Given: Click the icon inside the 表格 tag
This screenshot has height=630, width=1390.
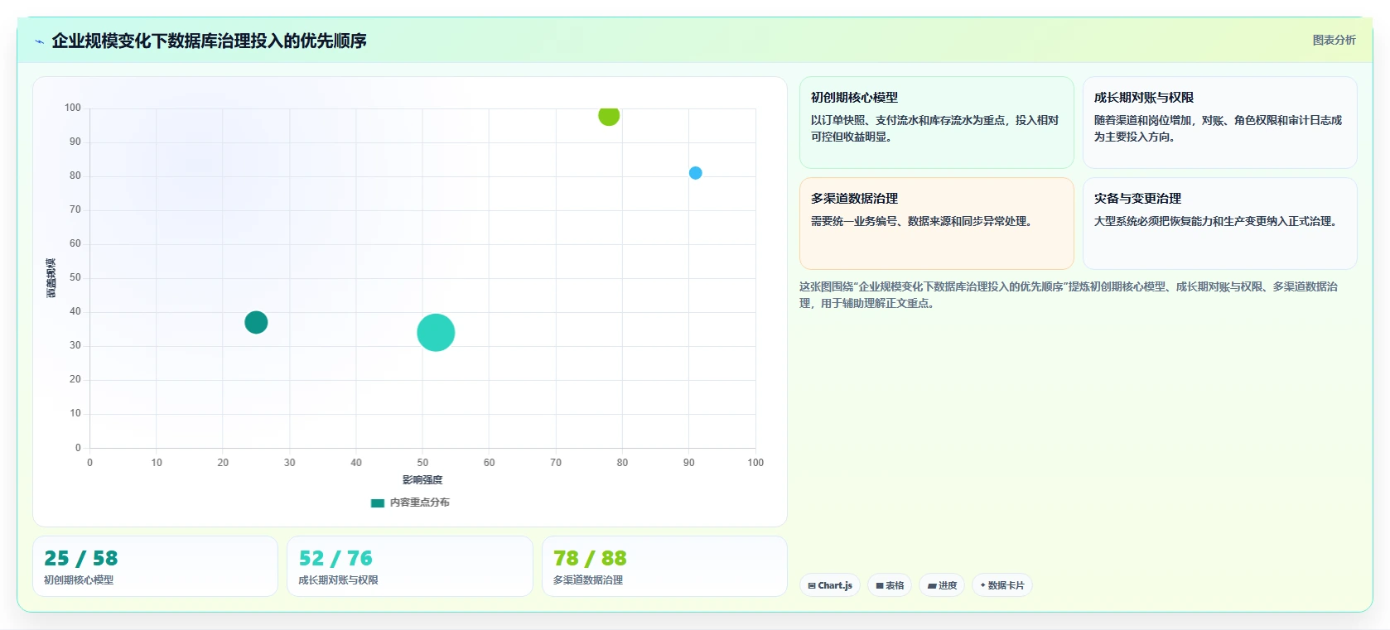Looking at the screenshot, I should click(880, 585).
